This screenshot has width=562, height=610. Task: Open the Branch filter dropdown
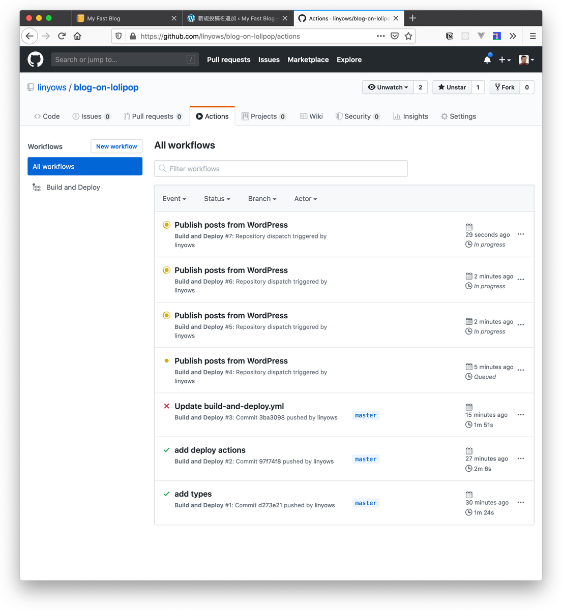point(262,199)
